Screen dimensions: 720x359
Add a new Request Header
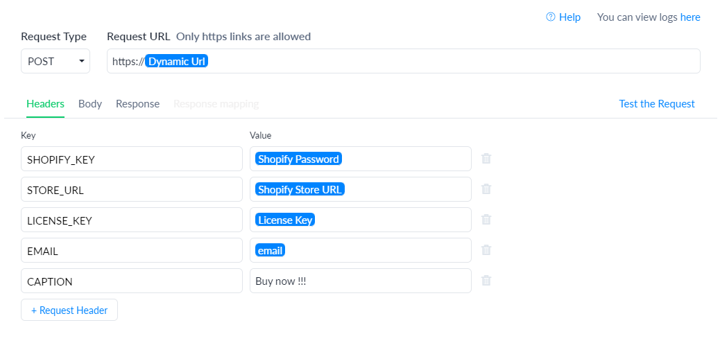[x=69, y=310]
